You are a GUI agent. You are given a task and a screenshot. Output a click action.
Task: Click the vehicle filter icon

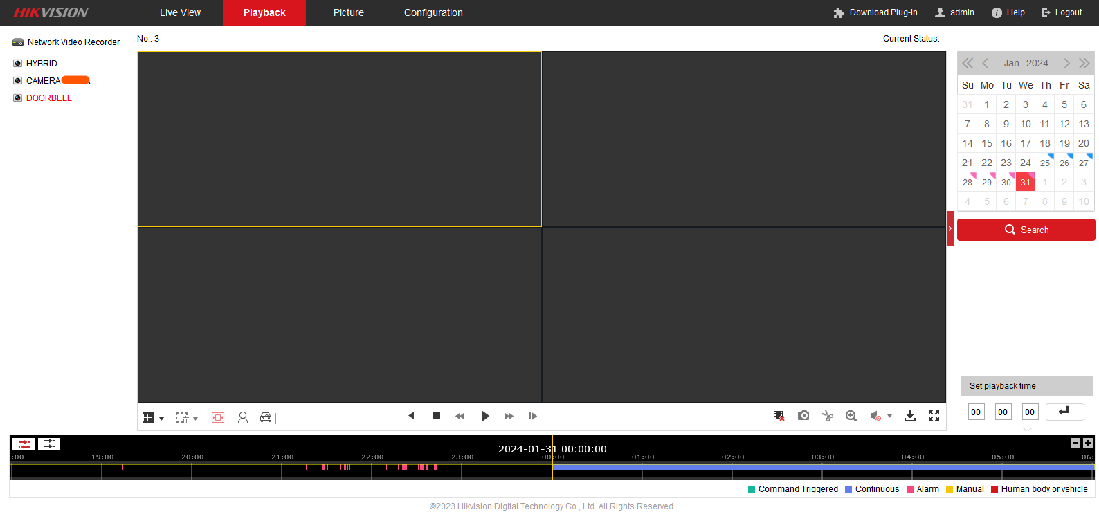(x=266, y=417)
